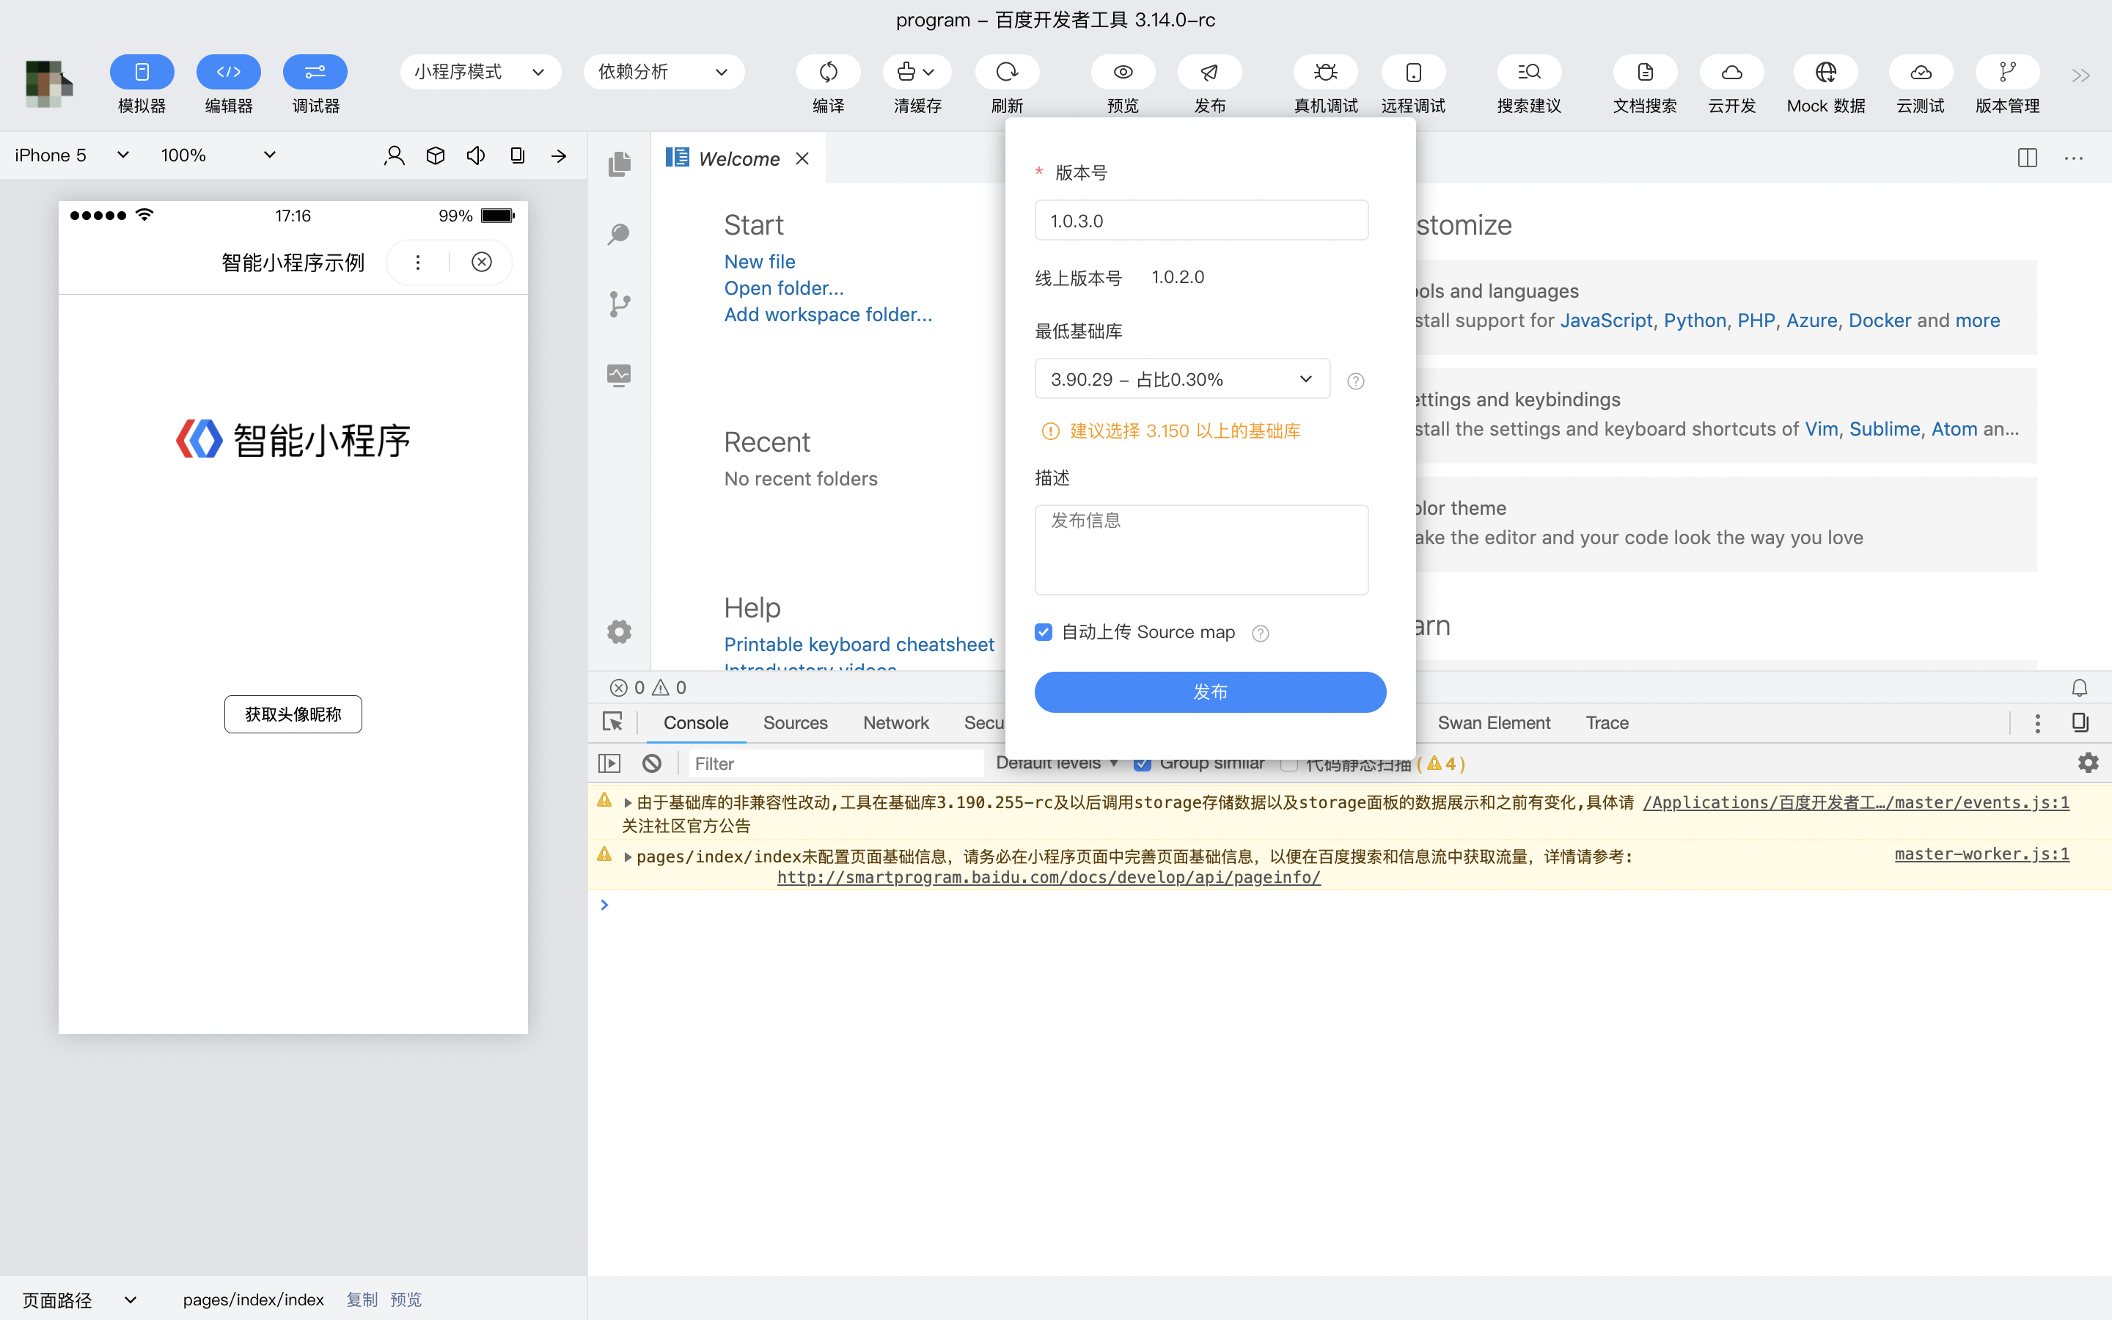Image resolution: width=2112 pixels, height=1320 pixels.
Task: Click the 编译 compile icon
Action: point(828,72)
